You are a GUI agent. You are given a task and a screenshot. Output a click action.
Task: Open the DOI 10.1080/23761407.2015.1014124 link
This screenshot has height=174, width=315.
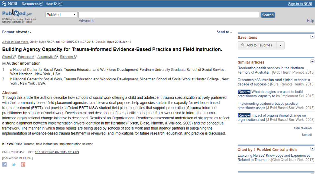[x=57, y=152]
